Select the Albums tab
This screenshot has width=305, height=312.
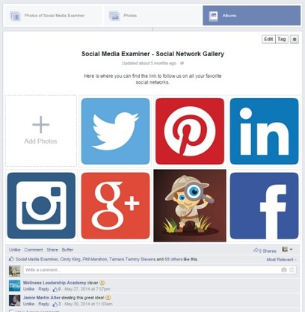(x=252, y=16)
